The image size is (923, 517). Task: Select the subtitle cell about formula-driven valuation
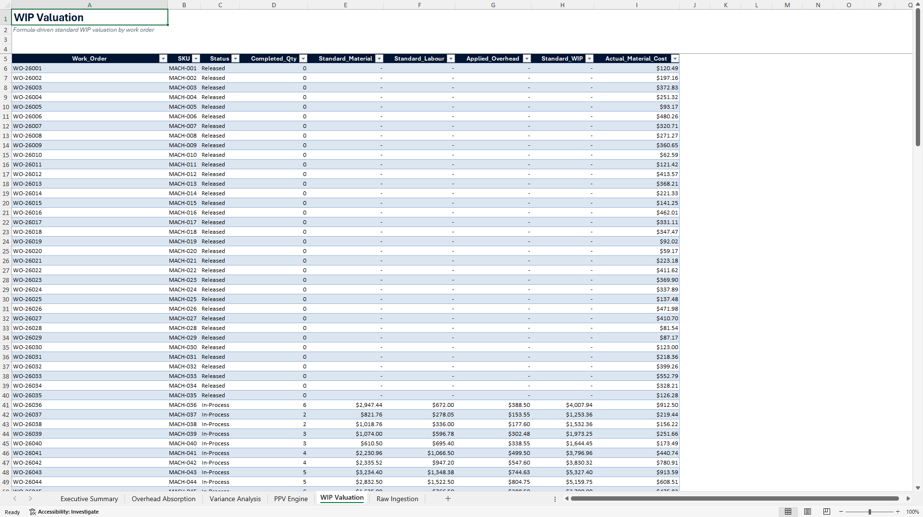point(89,30)
